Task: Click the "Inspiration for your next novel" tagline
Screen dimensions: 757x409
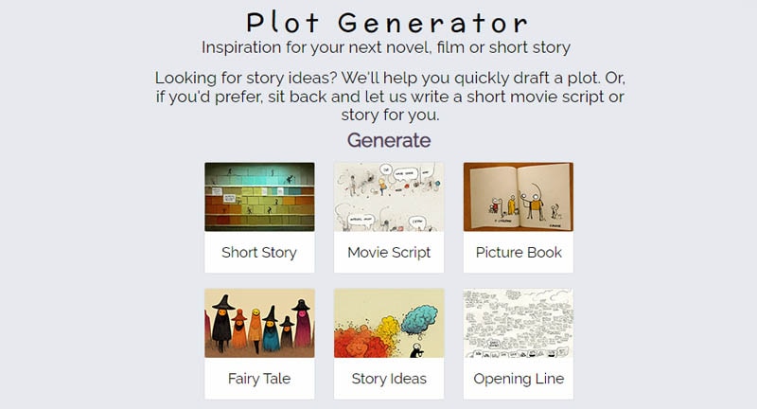Action: [x=386, y=46]
